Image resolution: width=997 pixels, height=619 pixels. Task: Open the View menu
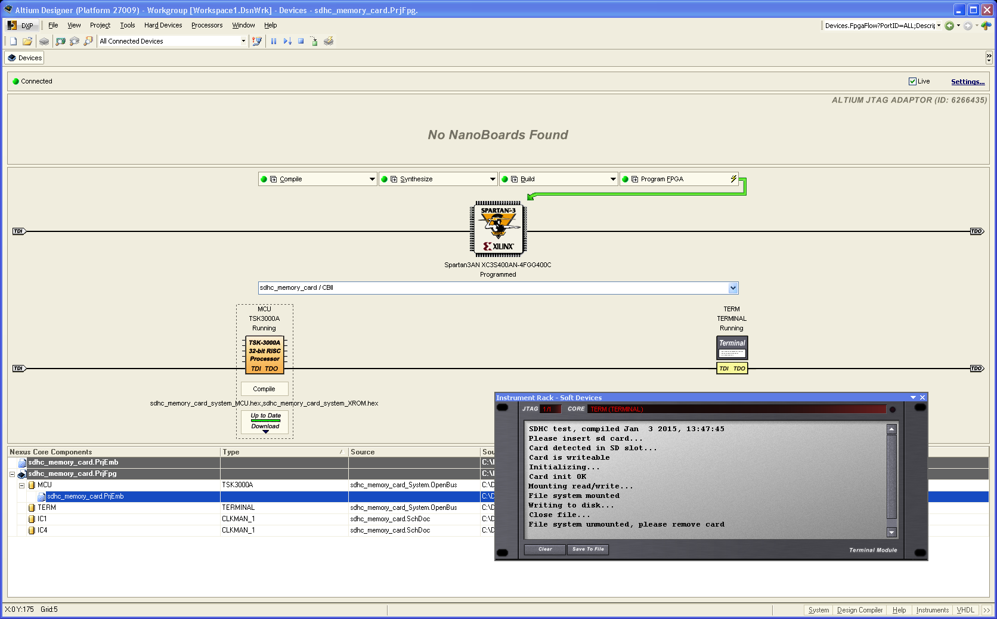(x=74, y=25)
